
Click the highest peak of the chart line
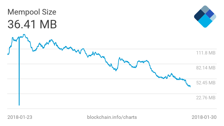24,35
